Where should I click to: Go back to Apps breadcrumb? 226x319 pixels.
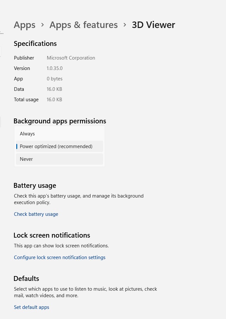pyautogui.click(x=25, y=25)
